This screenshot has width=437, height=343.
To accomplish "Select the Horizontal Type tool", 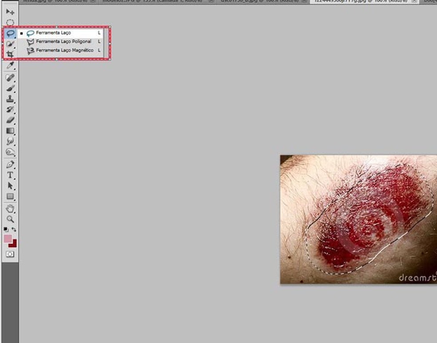I will point(10,175).
